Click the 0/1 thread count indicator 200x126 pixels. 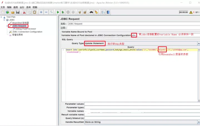click(x=197, y=12)
